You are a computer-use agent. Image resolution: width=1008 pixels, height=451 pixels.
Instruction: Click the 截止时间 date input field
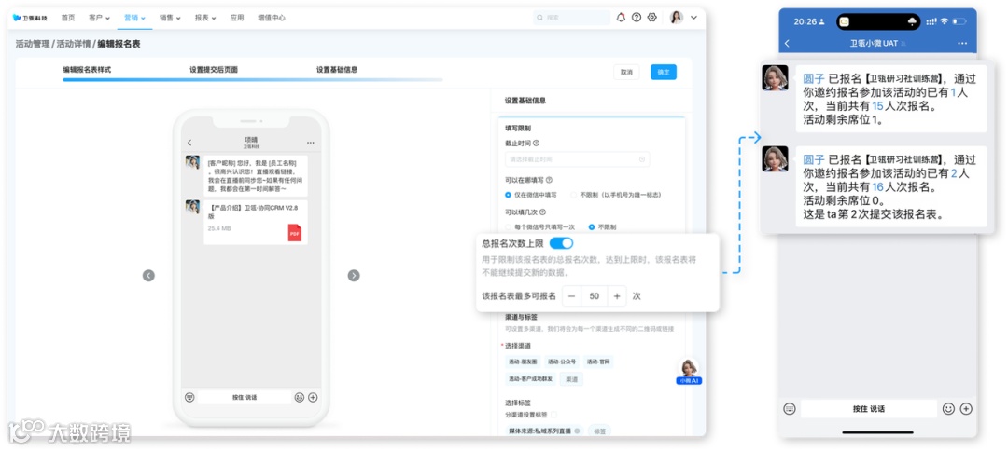578,159
